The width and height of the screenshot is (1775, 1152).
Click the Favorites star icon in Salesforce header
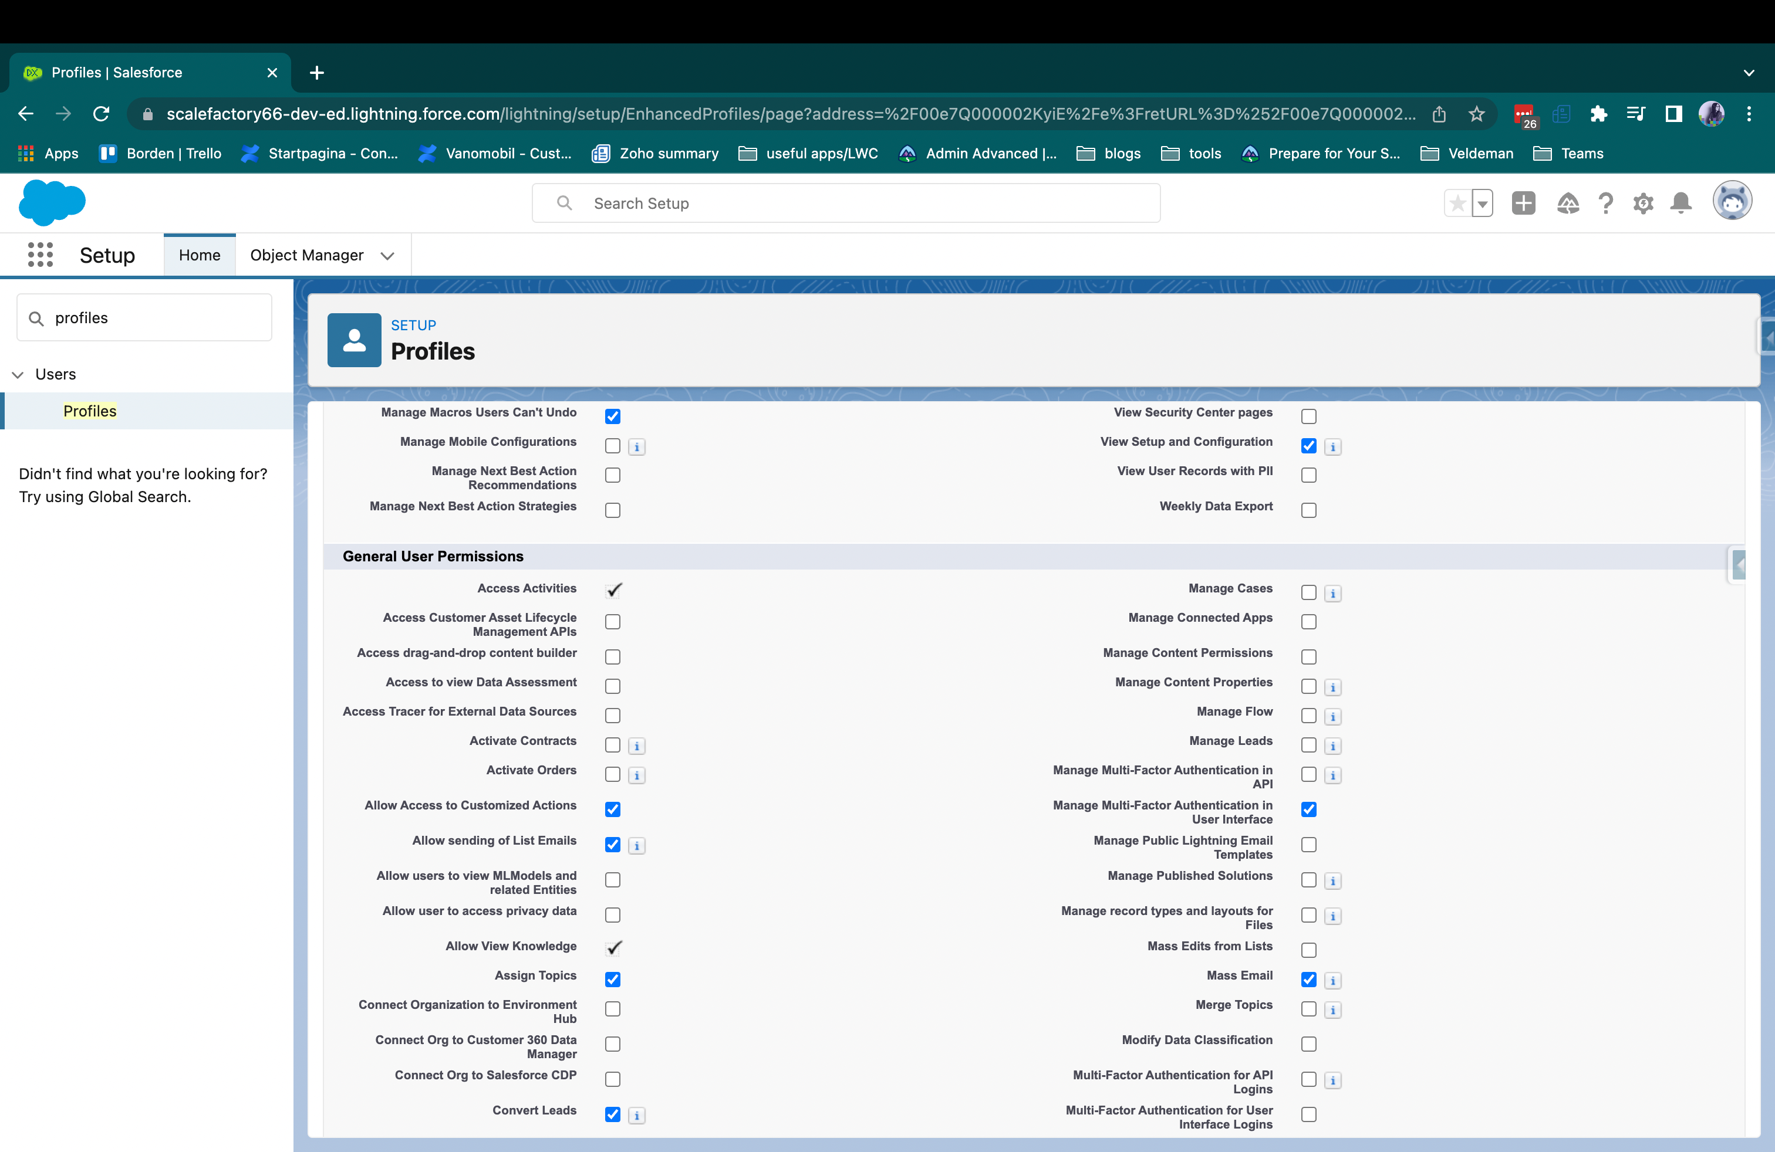[x=1457, y=204]
